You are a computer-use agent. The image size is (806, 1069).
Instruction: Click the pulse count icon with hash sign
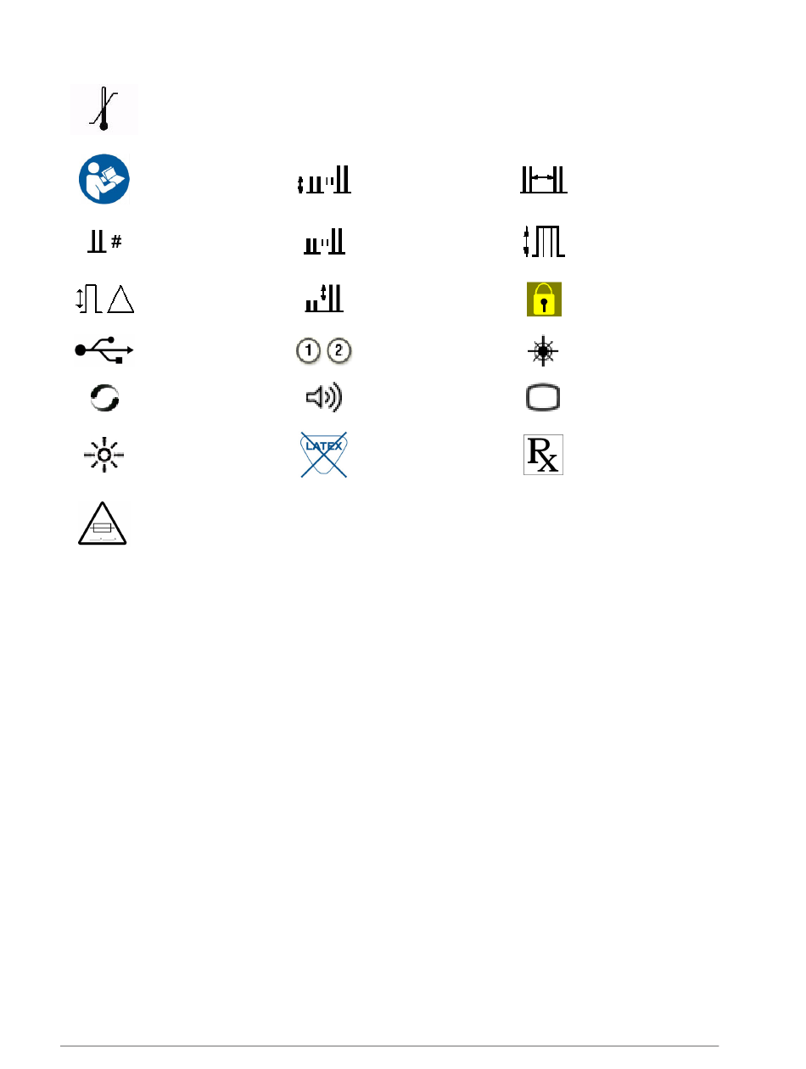pos(104,242)
